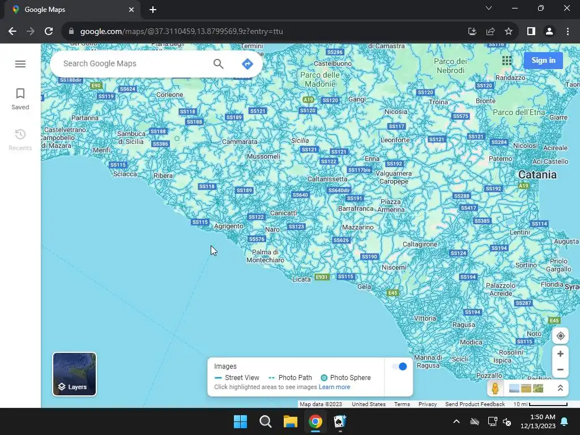580x435 pixels.
Task: Toggle the 10 mi map scale unit
Action: coord(540,404)
